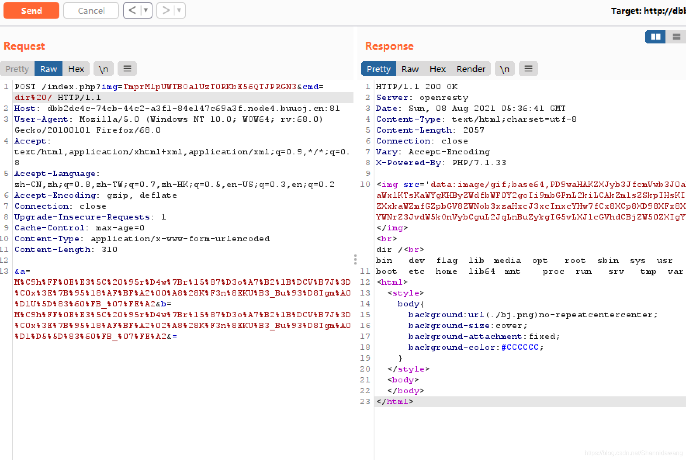Click HTTP/1.1 200 OK status line

pyautogui.click(x=417, y=86)
